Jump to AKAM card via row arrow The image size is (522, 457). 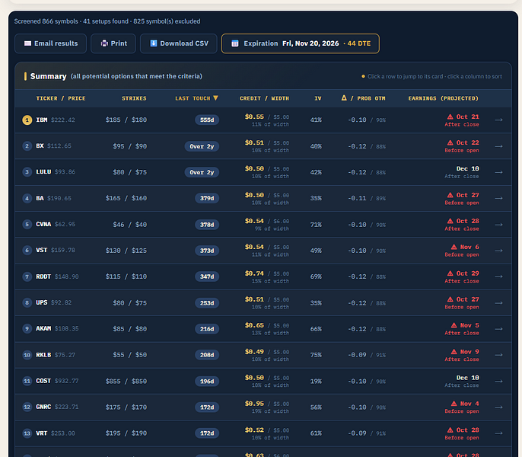498,329
